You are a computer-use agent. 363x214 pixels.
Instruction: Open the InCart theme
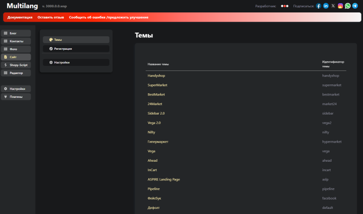pyautogui.click(x=152, y=170)
